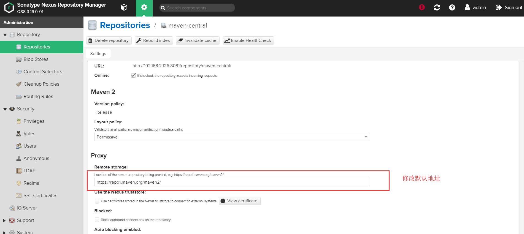Open Anonymous in sidebar
The image size is (524, 234).
pyautogui.click(x=36, y=158)
